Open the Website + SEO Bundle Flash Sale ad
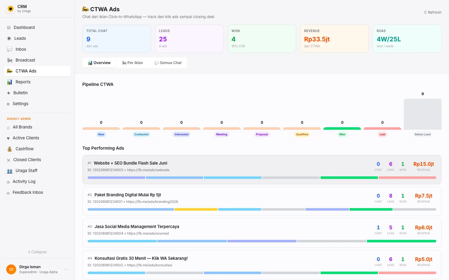This screenshot has height=280, width=449. [262, 170]
